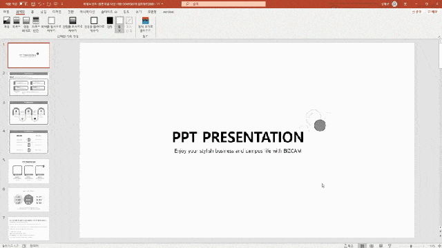Click the zoom percentage value

click(x=432, y=246)
